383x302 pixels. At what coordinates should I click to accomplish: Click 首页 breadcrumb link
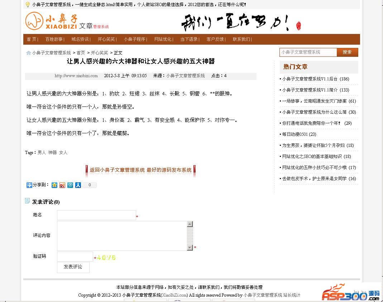[x=81, y=53]
